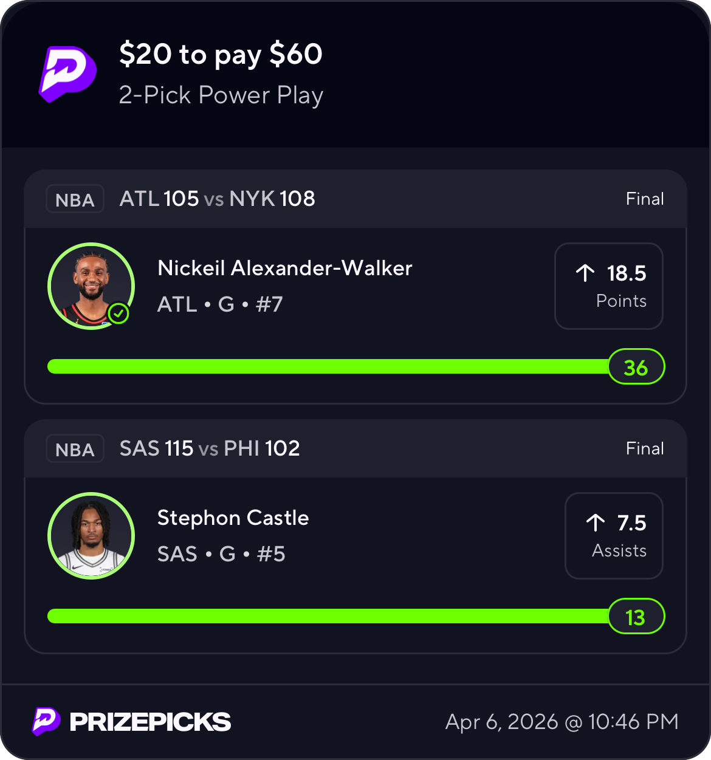Click the PRIZEPICKS wordmark in footer

coord(150,722)
